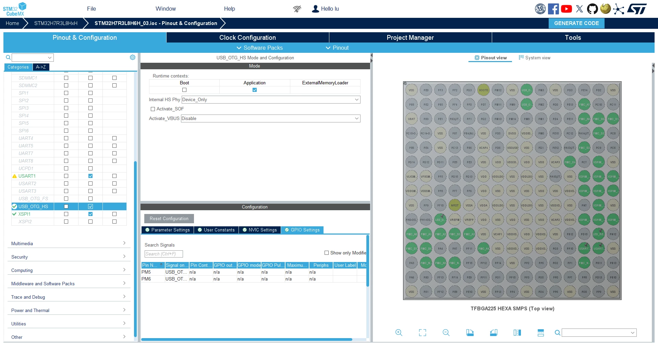Screen dimensions: 658x346
Task: Open the category list settings gear
Action: pos(133,57)
